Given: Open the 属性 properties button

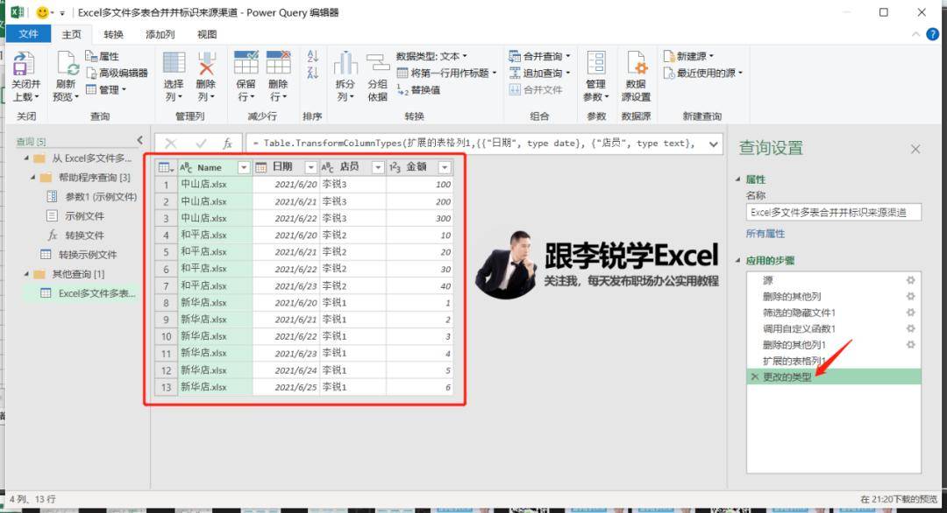Looking at the screenshot, I should click(x=102, y=56).
